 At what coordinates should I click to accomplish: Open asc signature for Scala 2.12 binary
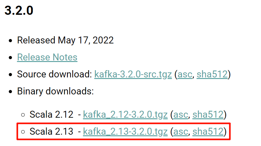click(x=181, y=115)
